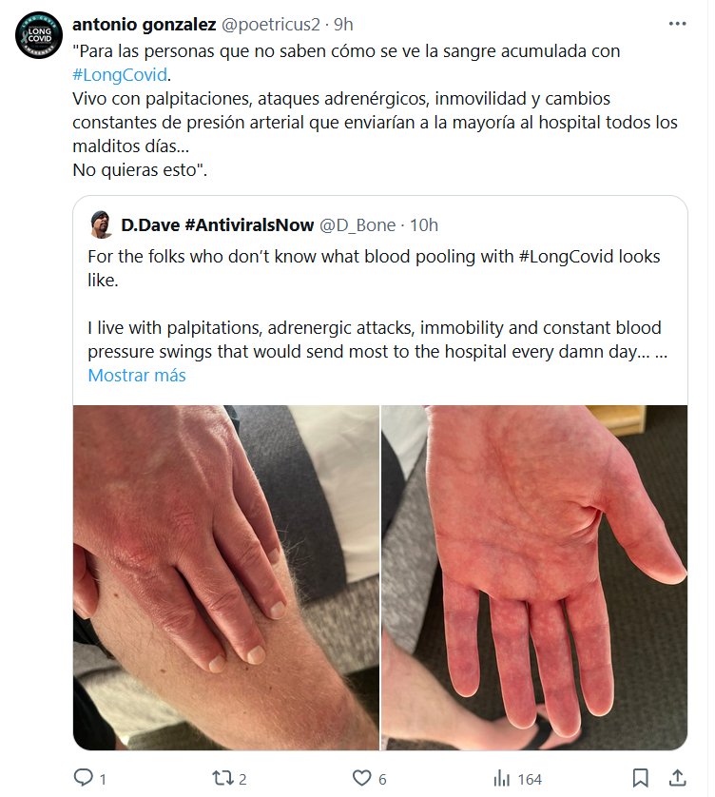
Task: Click the reply speech bubble icon
Action: click(84, 778)
